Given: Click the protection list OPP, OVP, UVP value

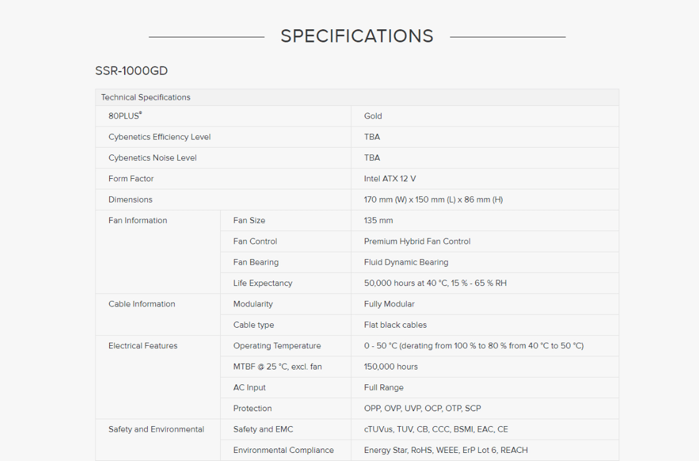Looking at the screenshot, I should click(x=422, y=408).
